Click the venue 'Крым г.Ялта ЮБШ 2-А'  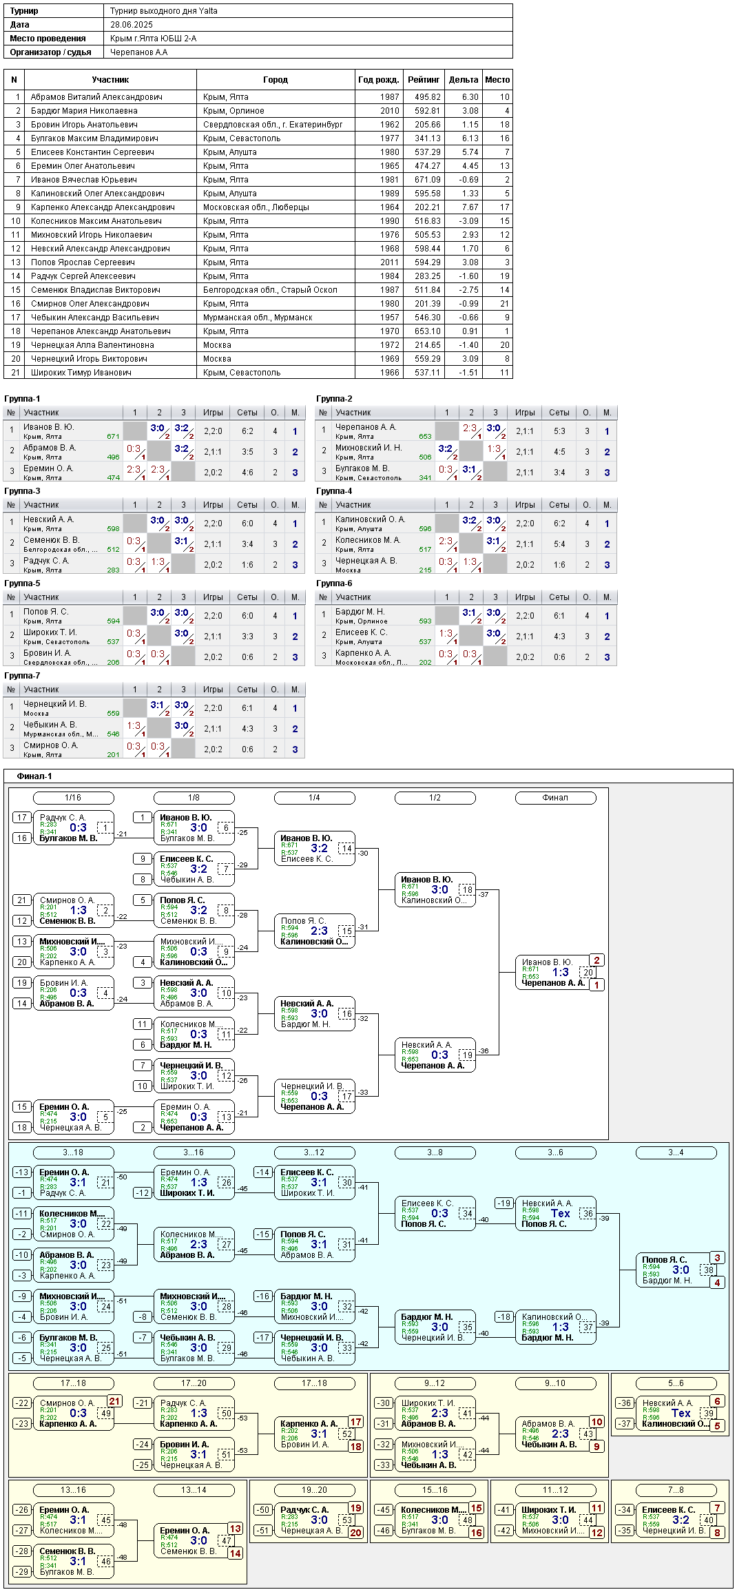pos(154,39)
